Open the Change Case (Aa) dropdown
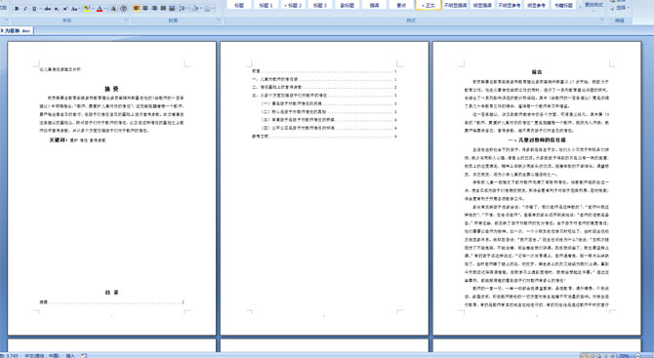The height and width of the screenshot is (358, 654). (75, 9)
